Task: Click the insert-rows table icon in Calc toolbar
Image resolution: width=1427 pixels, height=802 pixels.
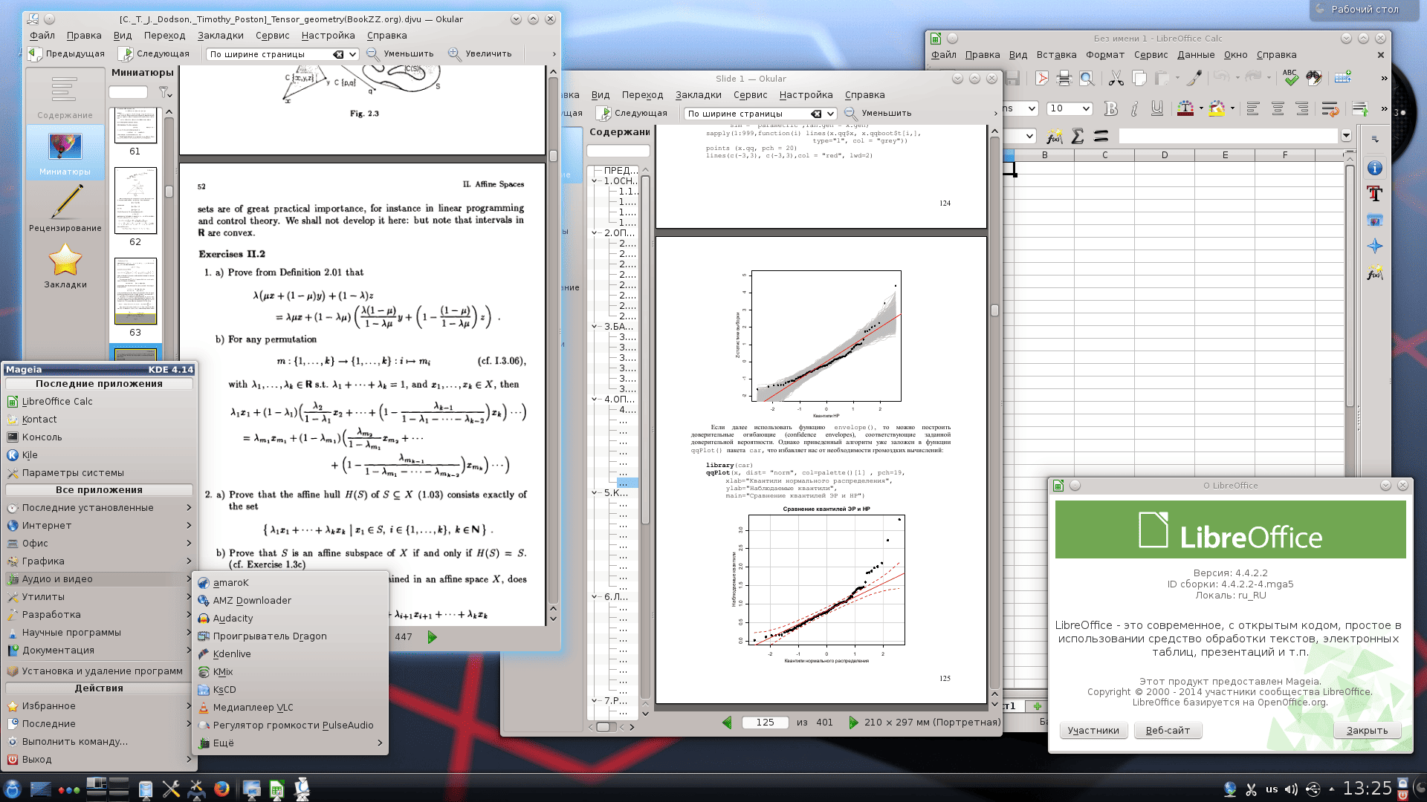Action: (1343, 78)
